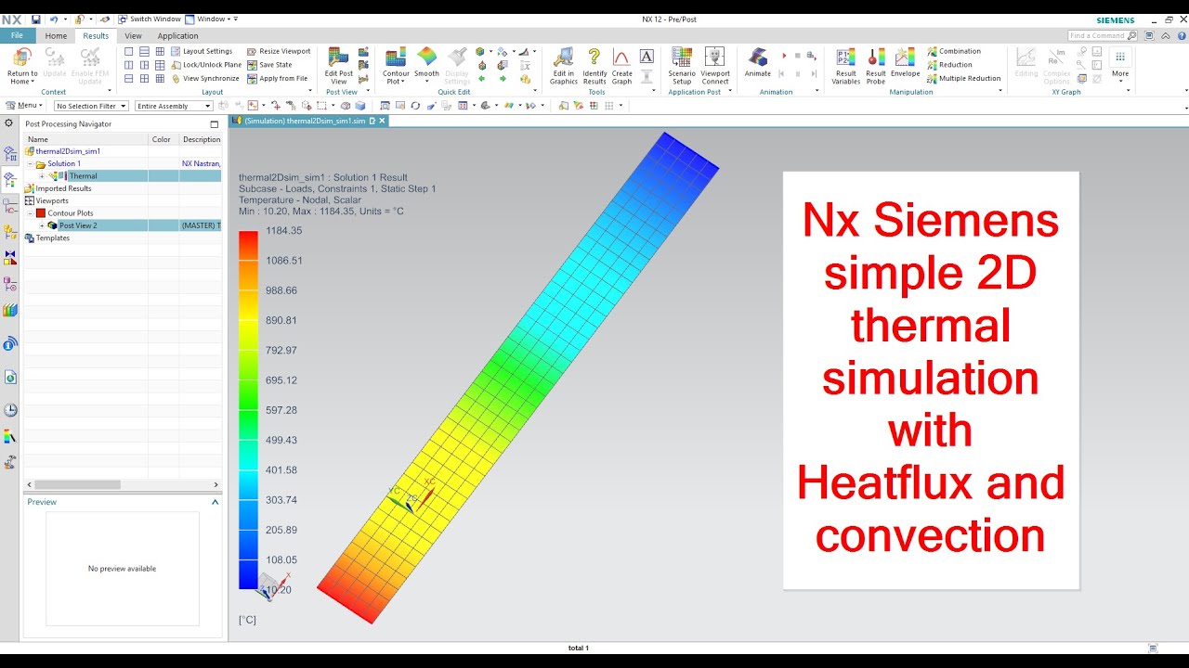Click the Play animation arrow
1189x668 pixels.
pos(784,56)
